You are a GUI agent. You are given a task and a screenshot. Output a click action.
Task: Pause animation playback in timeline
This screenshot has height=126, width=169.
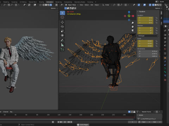tap(65, 122)
